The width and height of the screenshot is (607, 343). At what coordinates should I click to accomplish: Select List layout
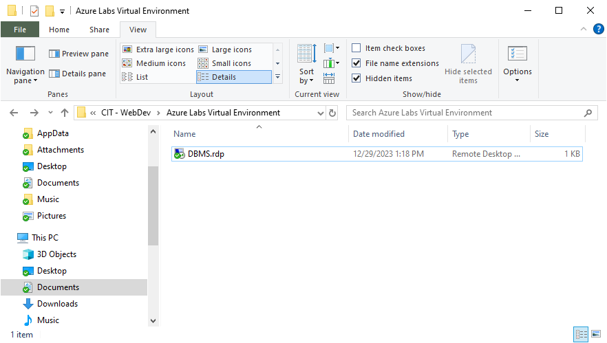point(135,77)
